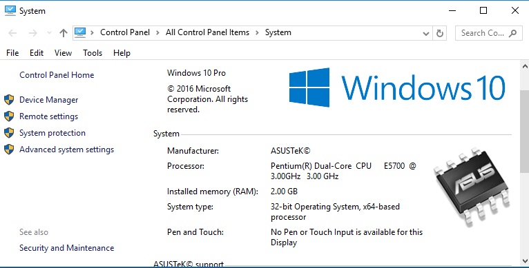Click shield icon beside Device Manager
529x268 pixels.
point(9,100)
